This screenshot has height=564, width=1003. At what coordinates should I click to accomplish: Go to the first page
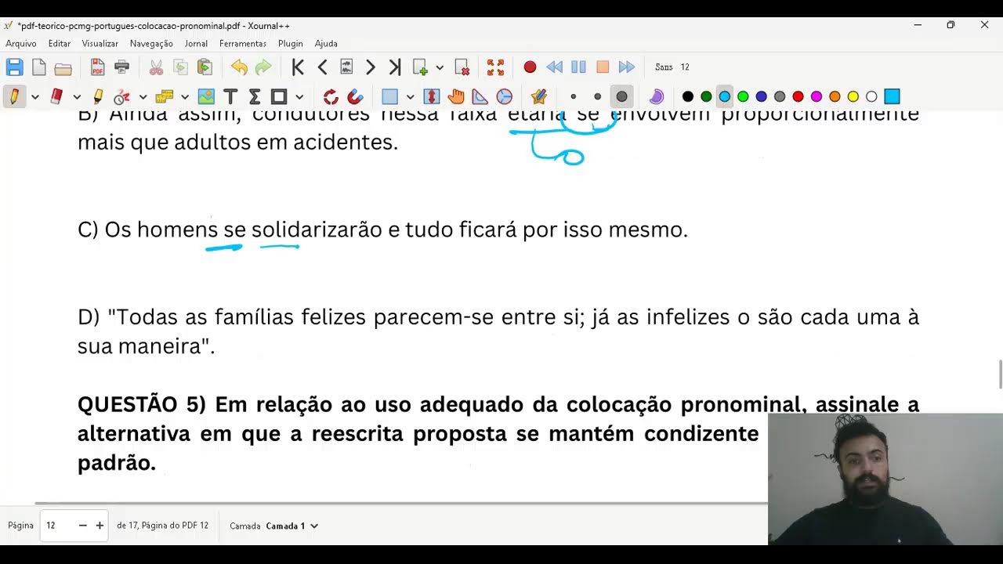298,67
